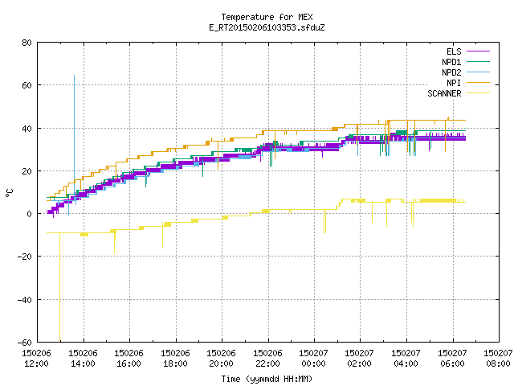Click the x-axis label 150206 20:00

pos(222,359)
